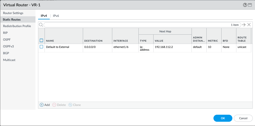Add a new static route

click(45, 105)
